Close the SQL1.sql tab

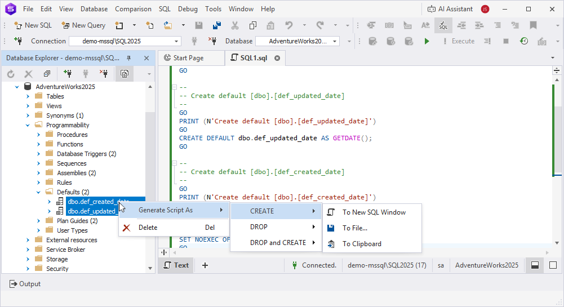coord(277,58)
